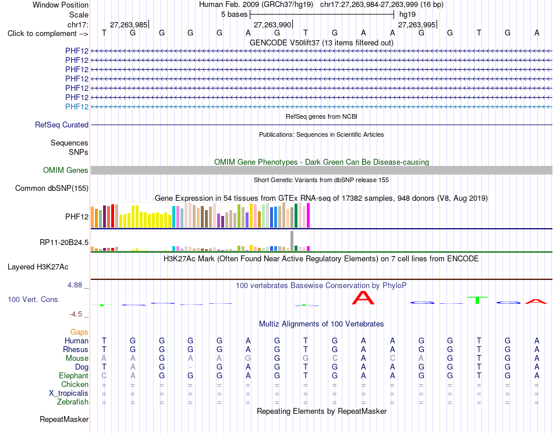Screen dimensions: 553x433
Task: Click the 27,263,995 coordinate label
Action: 417,24
